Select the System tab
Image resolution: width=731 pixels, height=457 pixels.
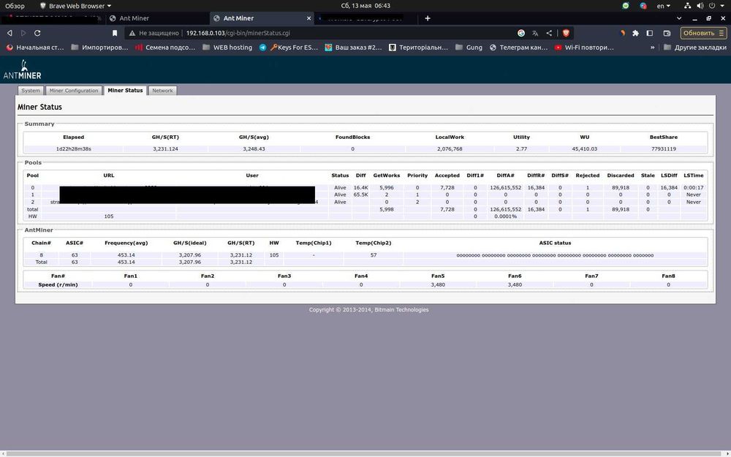point(31,91)
